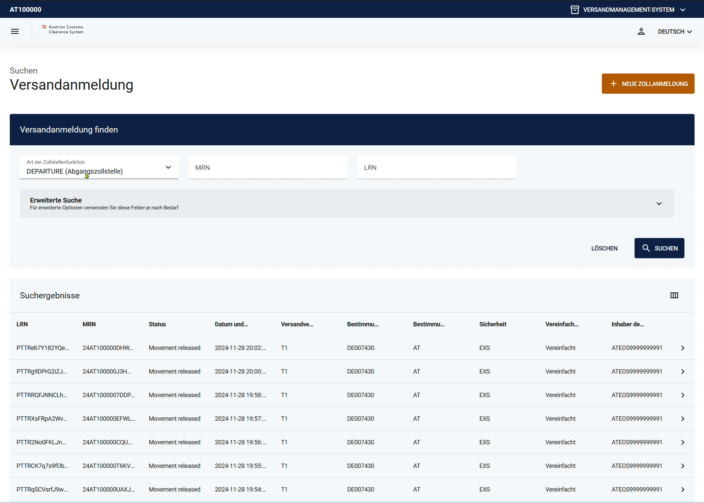Open details arrow for row PTTRg9DPrG2iZJ
The width and height of the screenshot is (704, 503).
pos(682,372)
